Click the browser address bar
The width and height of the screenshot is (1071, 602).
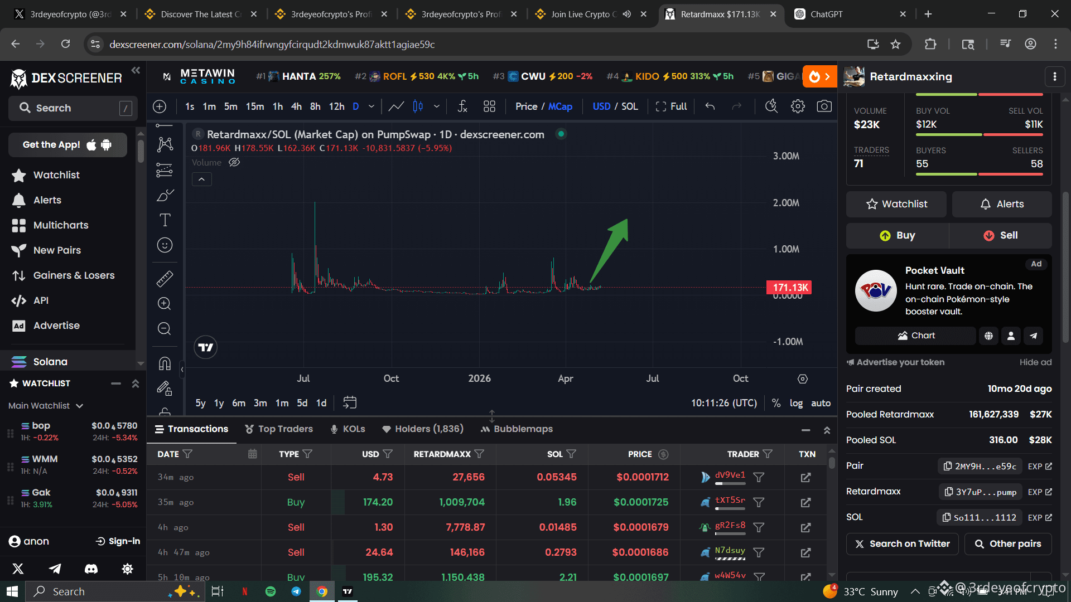click(x=480, y=45)
